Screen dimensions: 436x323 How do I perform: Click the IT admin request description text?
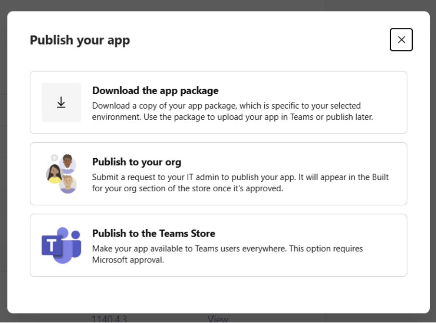(x=240, y=183)
